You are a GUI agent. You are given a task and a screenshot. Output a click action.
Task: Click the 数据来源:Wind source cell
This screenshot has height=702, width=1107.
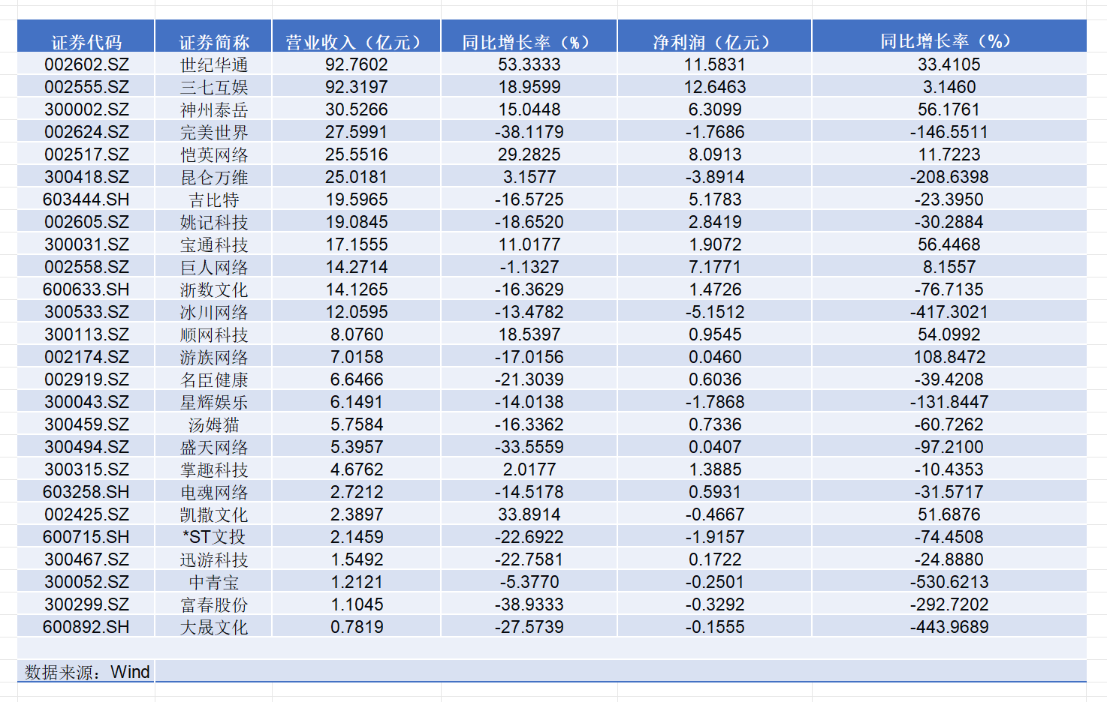click(86, 671)
